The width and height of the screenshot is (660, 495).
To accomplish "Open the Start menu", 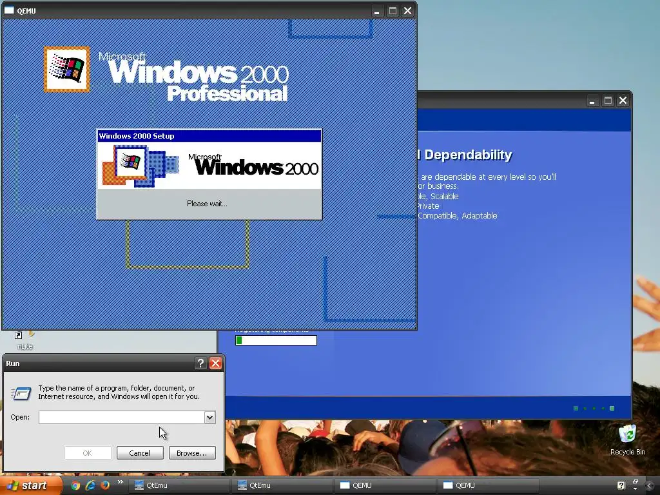I will click(x=30, y=485).
